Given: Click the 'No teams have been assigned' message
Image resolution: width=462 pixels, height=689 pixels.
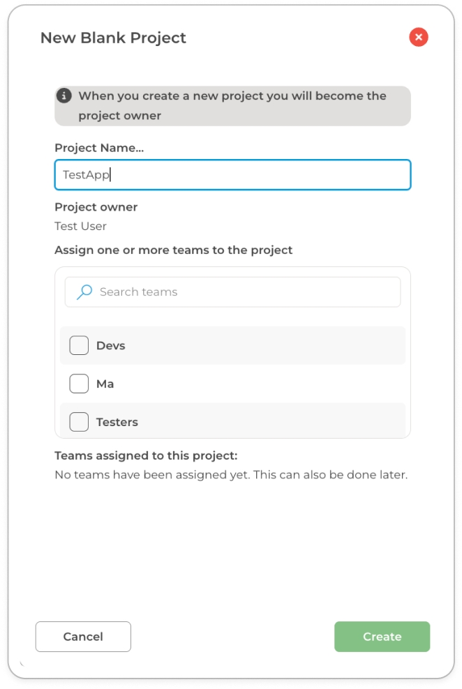Looking at the screenshot, I should (230, 476).
